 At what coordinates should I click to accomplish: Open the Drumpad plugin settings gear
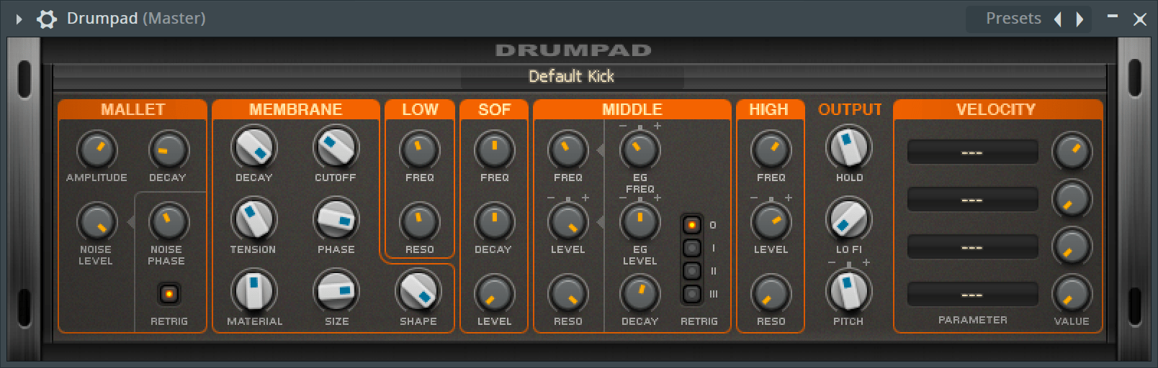(x=47, y=19)
